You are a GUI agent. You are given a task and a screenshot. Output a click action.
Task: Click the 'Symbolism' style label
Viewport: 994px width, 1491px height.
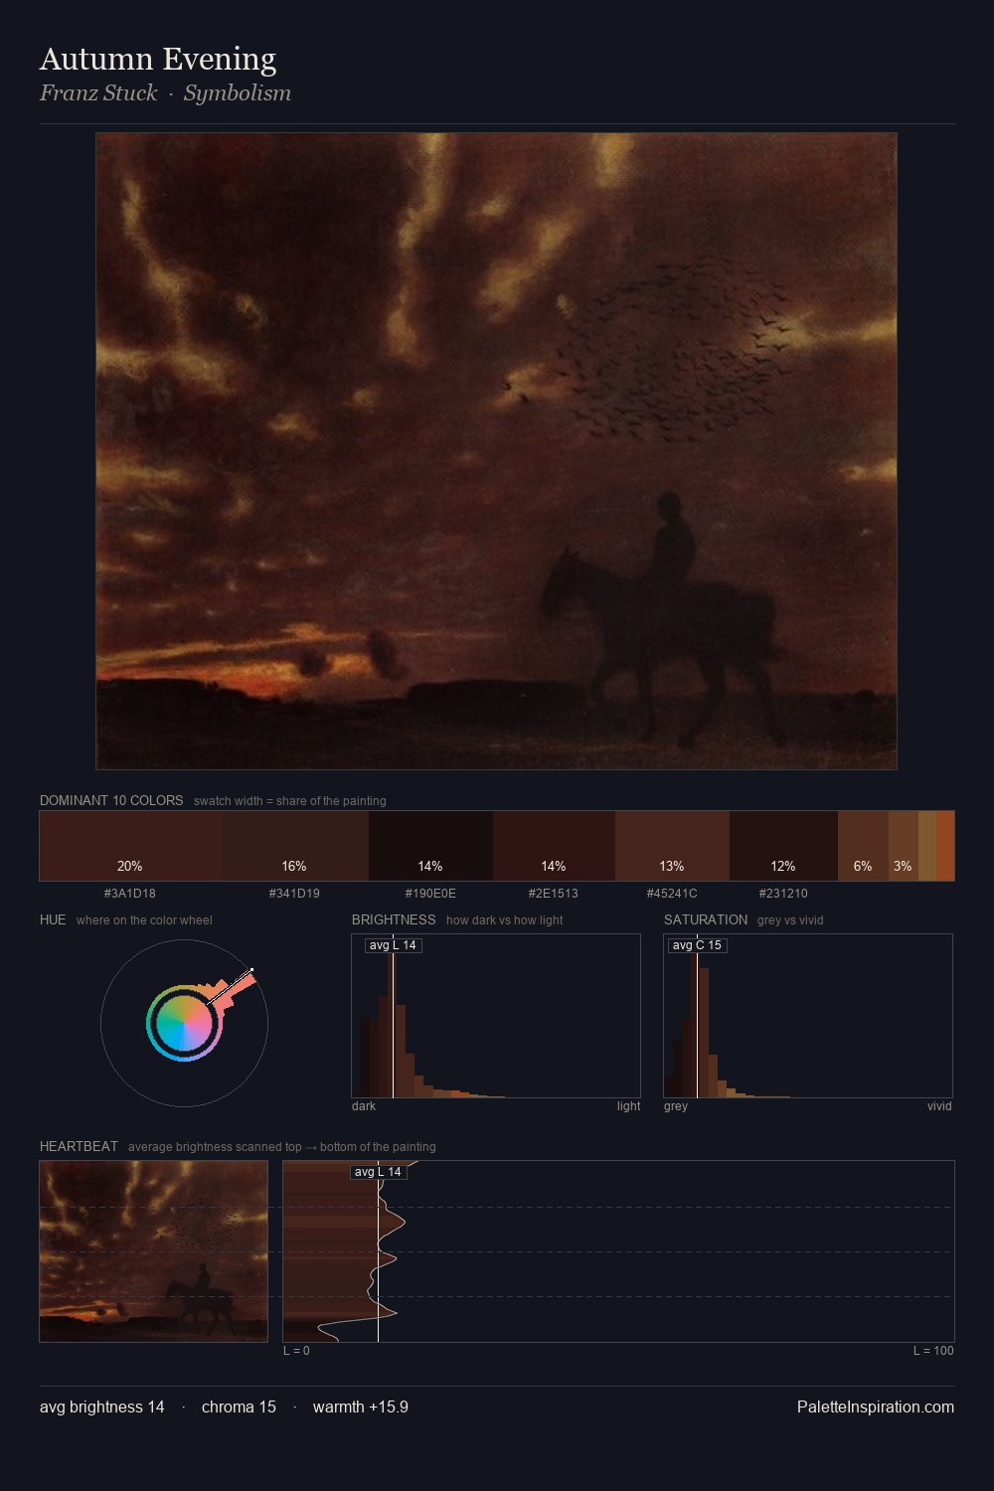click(238, 93)
